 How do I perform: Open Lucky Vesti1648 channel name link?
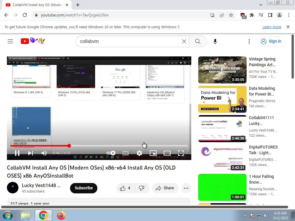point(41,185)
